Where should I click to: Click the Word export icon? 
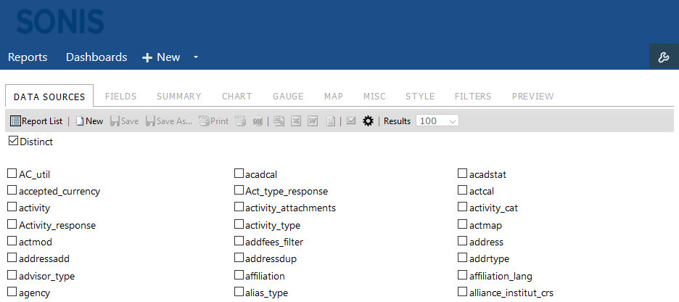313,121
